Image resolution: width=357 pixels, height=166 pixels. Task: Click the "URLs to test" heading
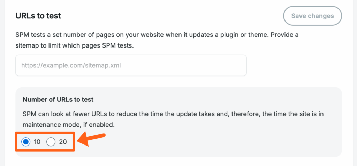coord(38,16)
